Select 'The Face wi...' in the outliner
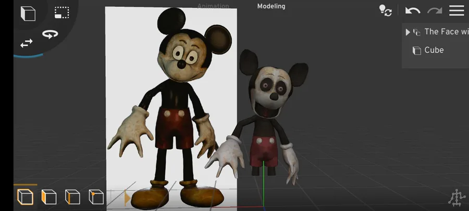 446,32
